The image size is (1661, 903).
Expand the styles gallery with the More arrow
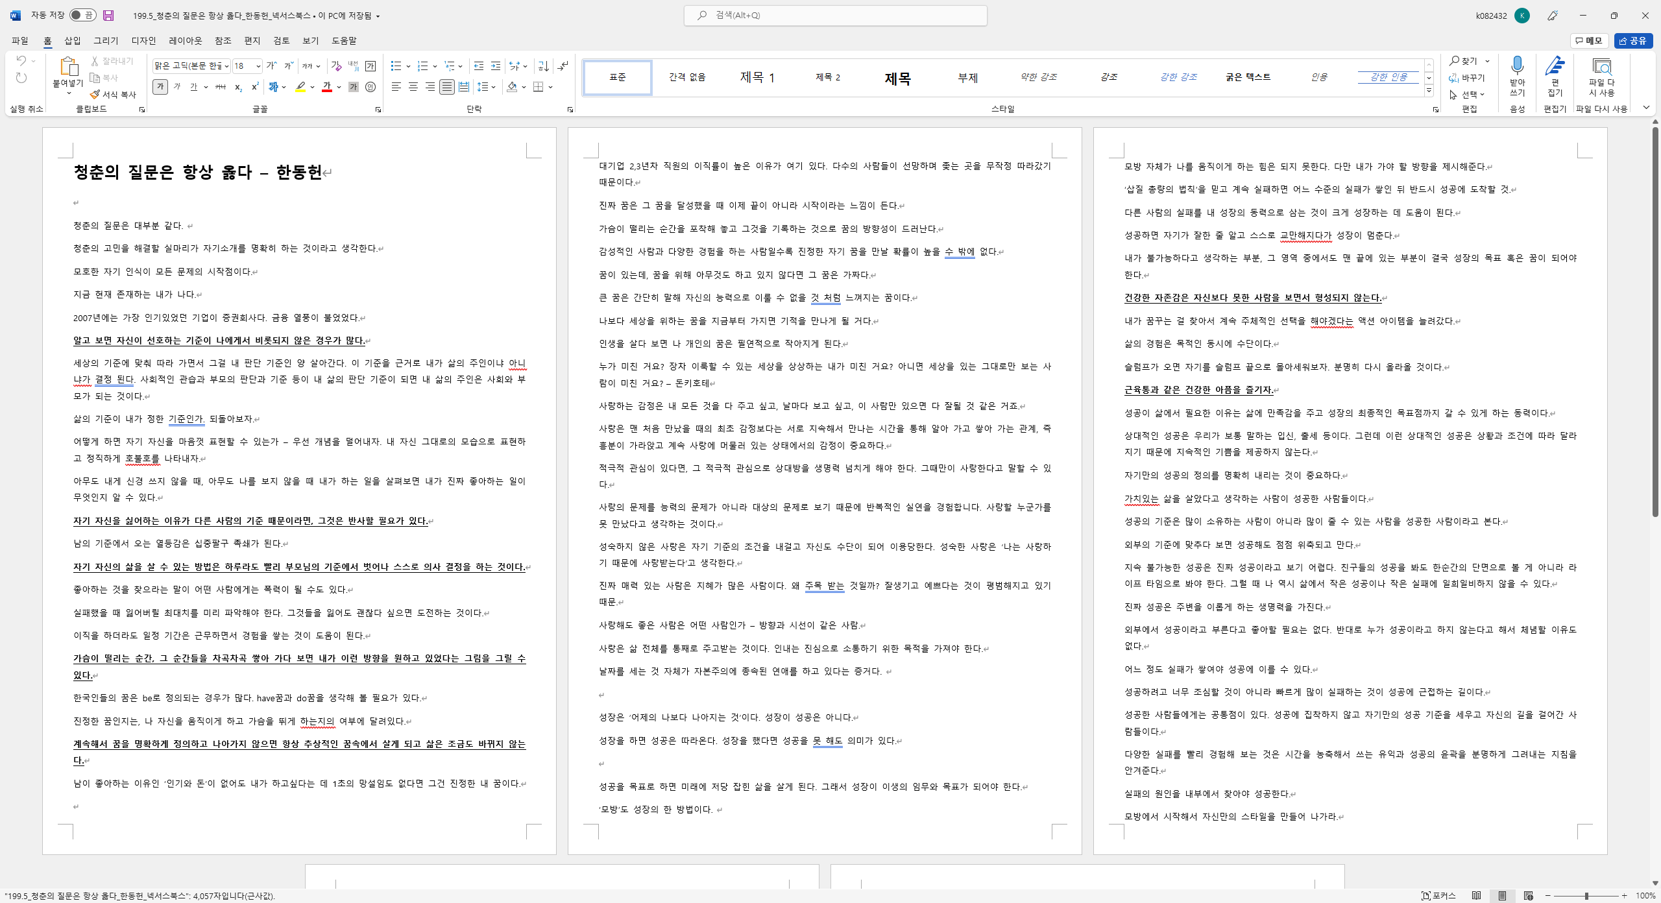click(x=1429, y=91)
